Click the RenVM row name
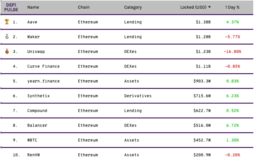254x162 pixels. pos(33,155)
